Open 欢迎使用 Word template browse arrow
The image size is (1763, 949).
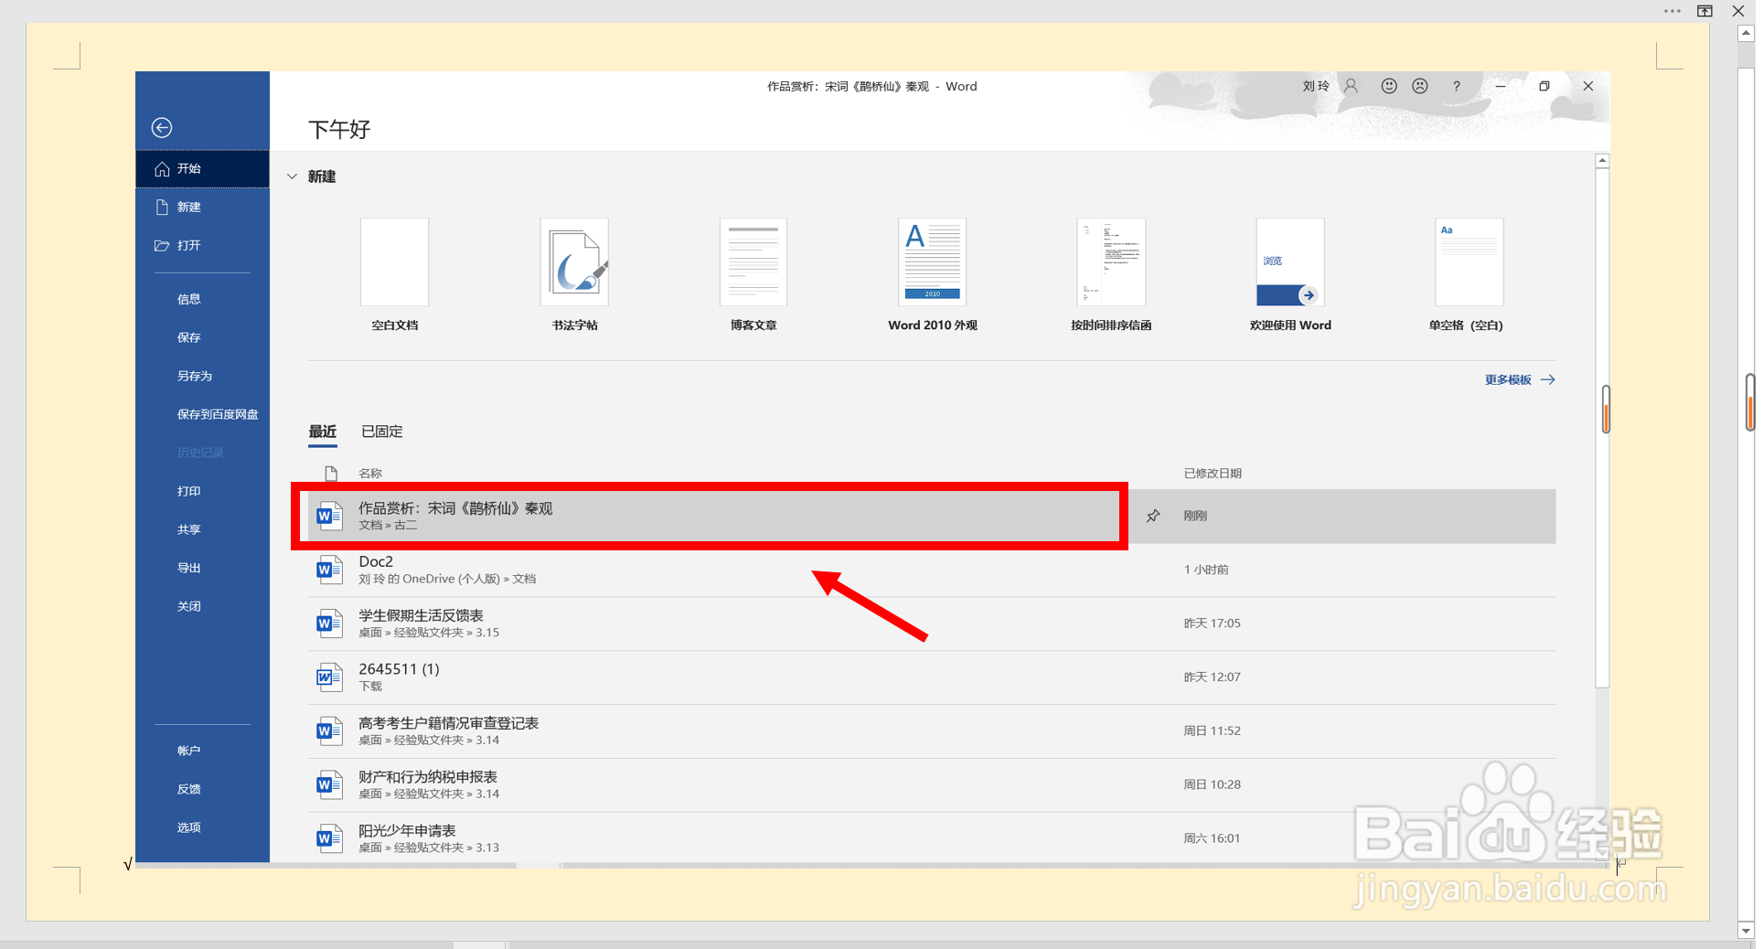[1309, 295]
